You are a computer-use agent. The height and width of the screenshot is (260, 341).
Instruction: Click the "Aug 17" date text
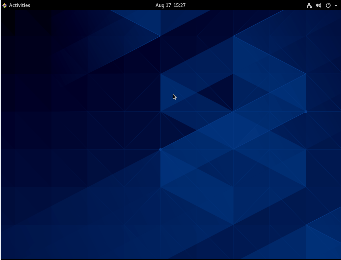pos(163,5)
